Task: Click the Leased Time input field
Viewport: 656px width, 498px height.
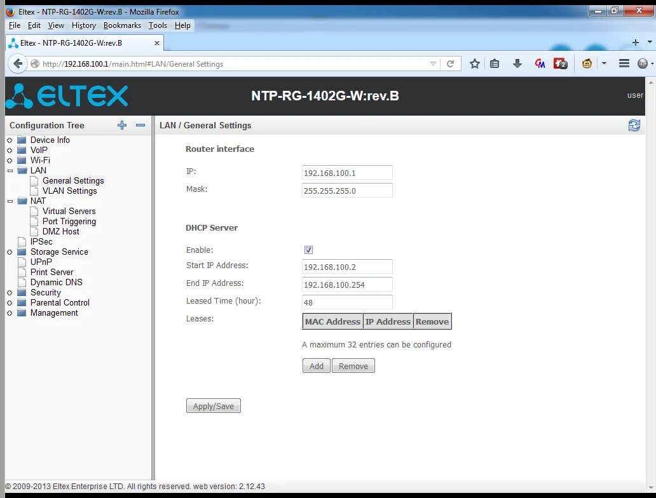Action: coord(347,302)
